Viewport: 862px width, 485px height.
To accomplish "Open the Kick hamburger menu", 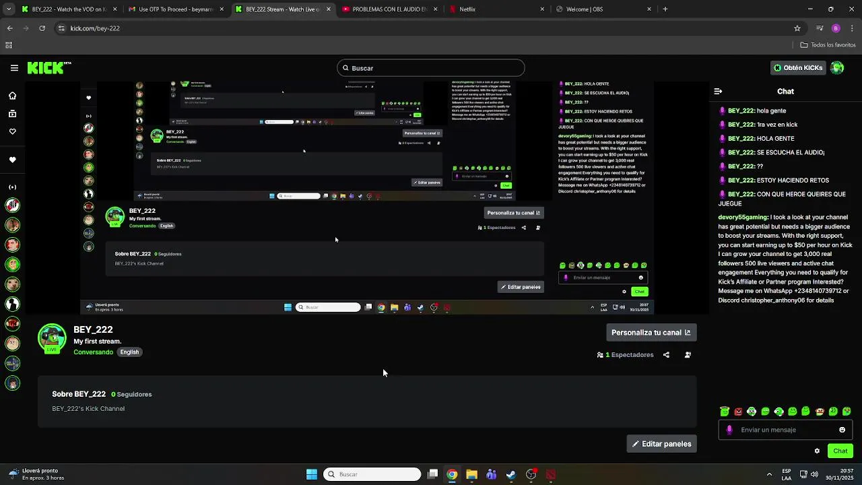I will click(14, 68).
